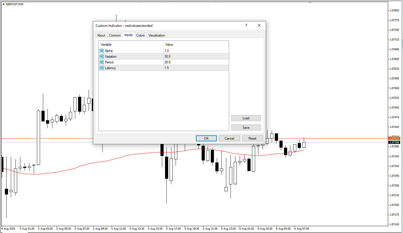Viewport: 403px width, 233px height.
Task: Close the Custom Indicator dialog
Action: [259, 25]
